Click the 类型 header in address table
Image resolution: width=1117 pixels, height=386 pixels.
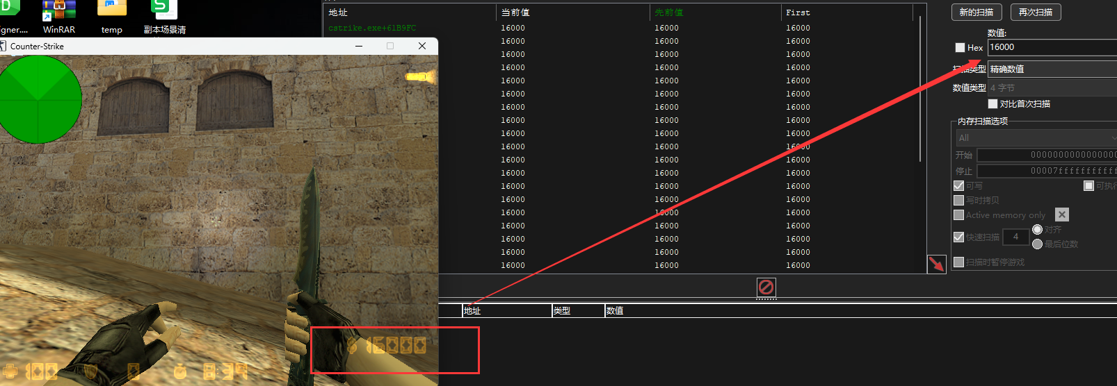(578, 310)
